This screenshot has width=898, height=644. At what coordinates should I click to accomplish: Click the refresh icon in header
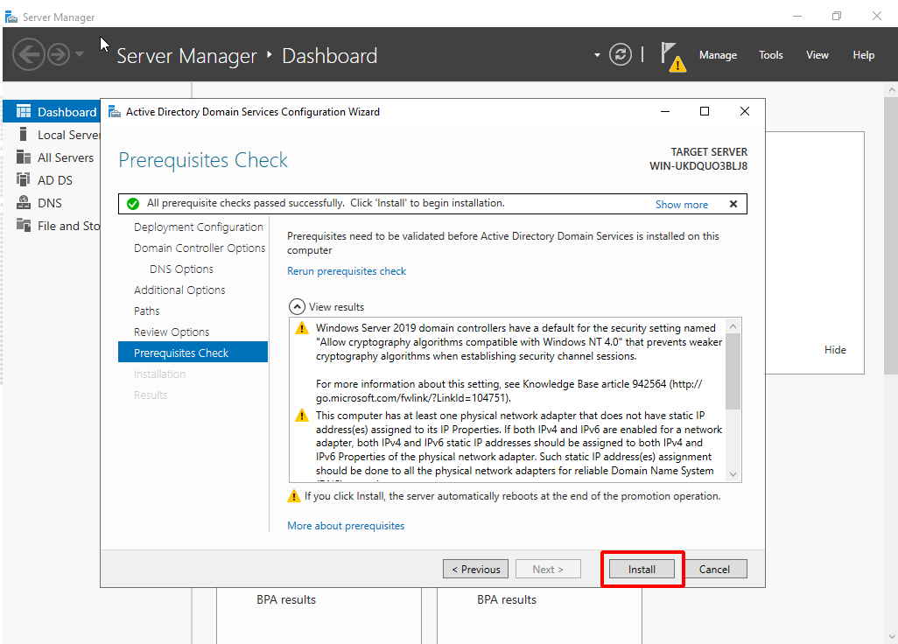pos(620,54)
